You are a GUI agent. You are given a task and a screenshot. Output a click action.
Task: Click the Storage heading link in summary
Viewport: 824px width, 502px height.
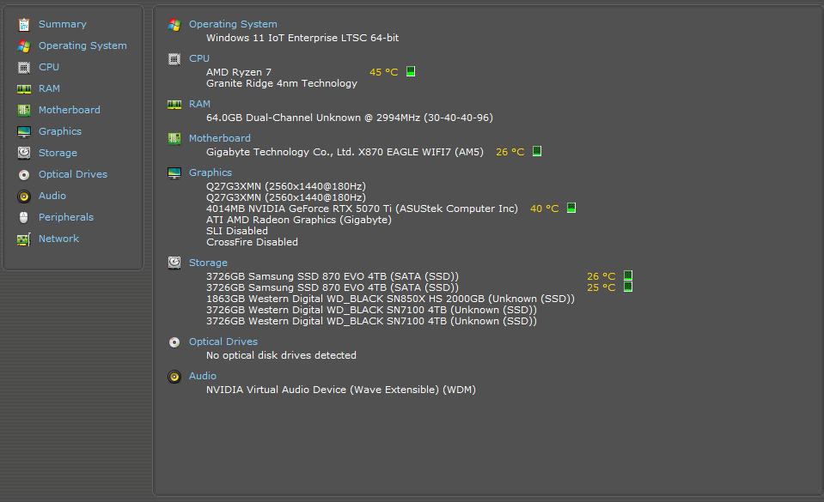pos(208,263)
